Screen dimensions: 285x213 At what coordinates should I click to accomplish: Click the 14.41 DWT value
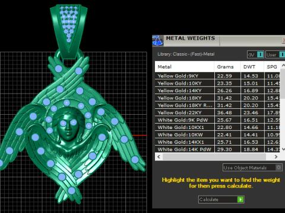tap(251, 135)
